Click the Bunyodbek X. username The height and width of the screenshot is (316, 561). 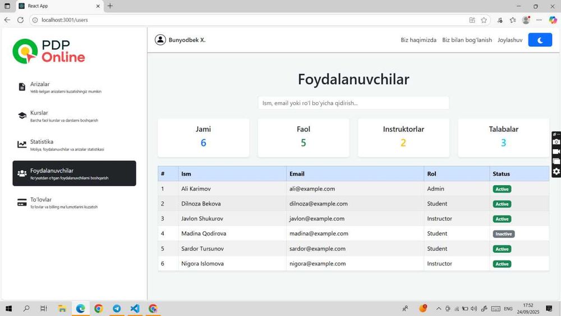187,40
